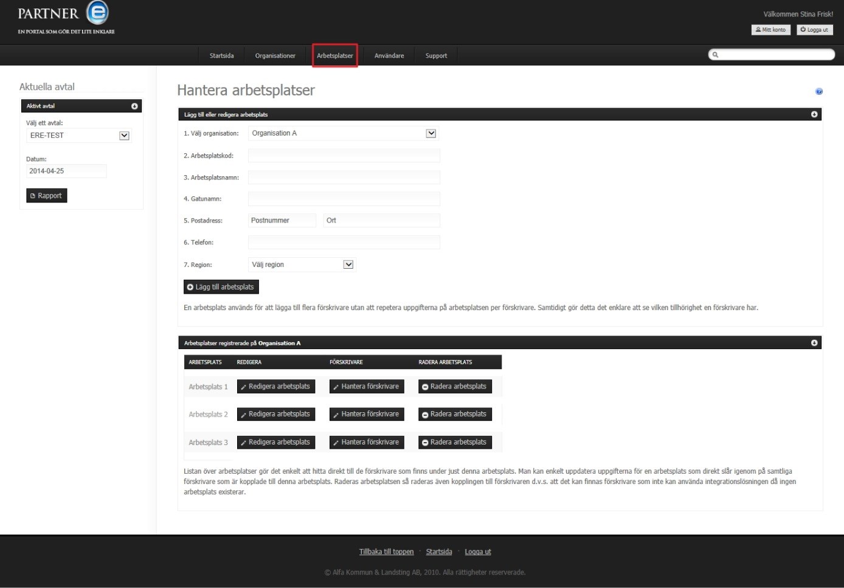Click the search magnifier icon

(716, 55)
